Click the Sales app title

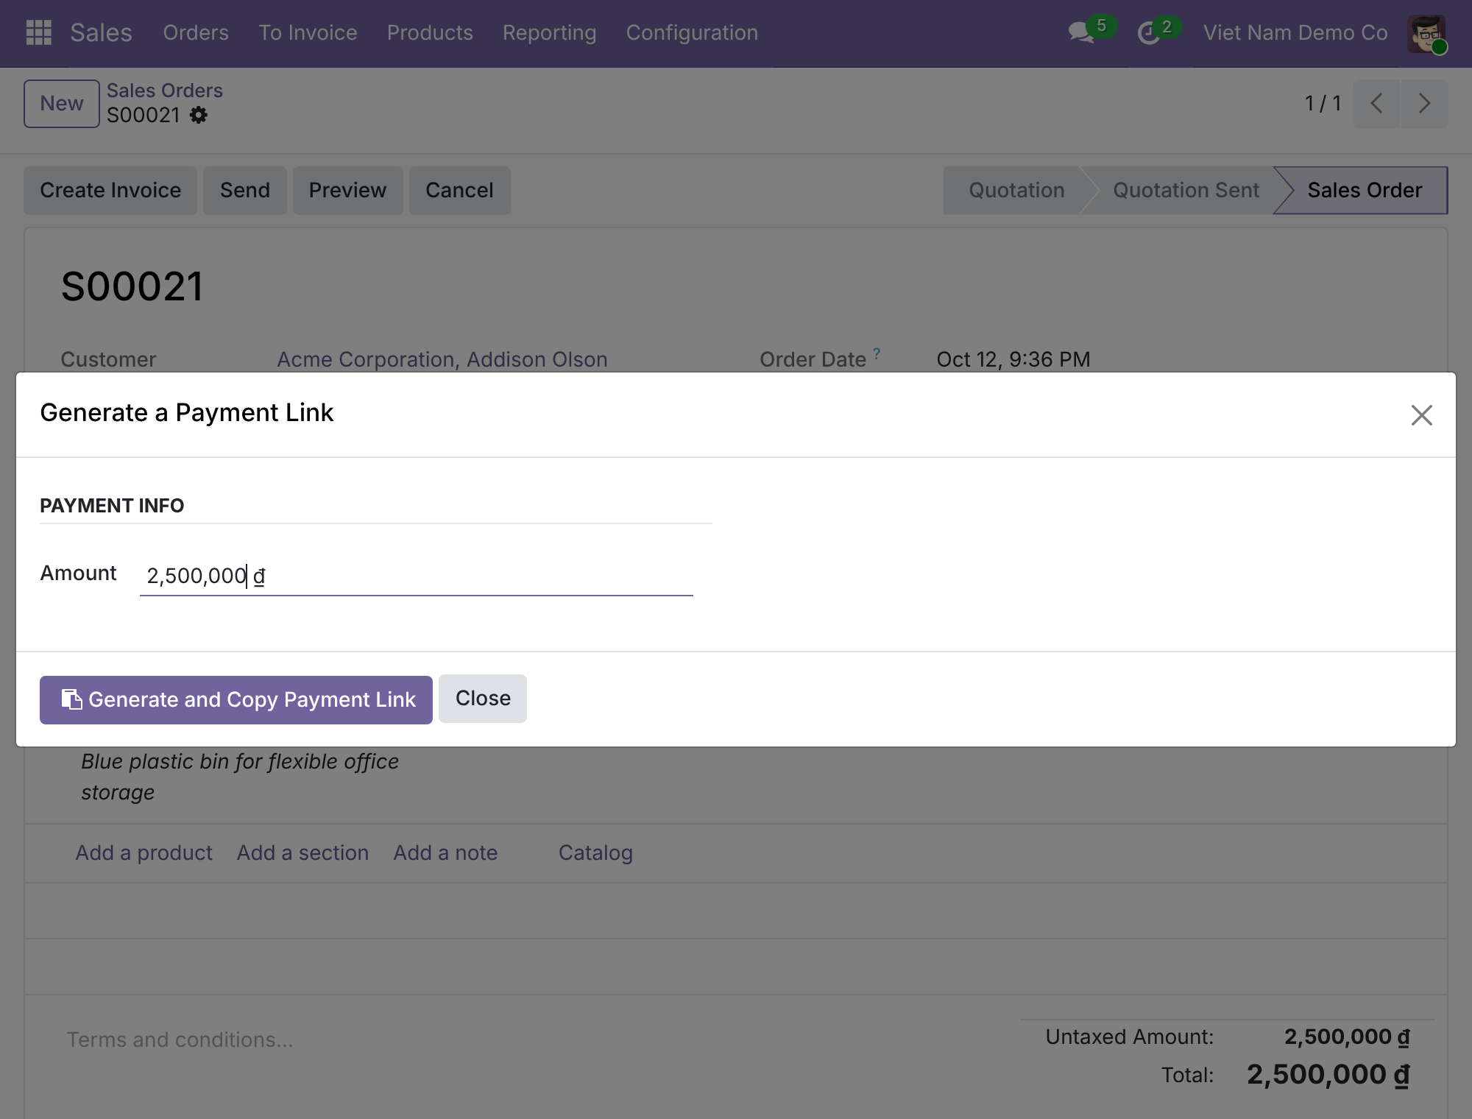101,32
